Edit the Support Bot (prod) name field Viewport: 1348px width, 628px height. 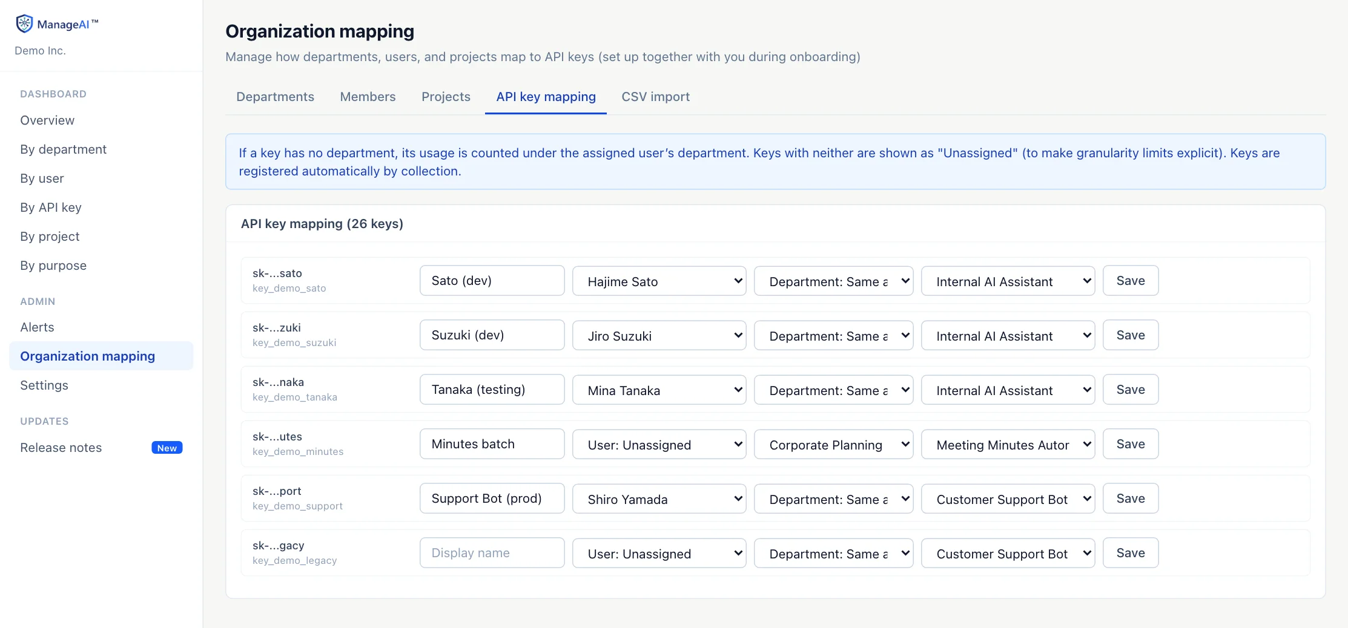coord(492,499)
